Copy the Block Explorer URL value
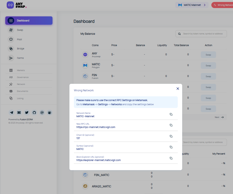This screenshot has width=233, height=194. (171, 158)
